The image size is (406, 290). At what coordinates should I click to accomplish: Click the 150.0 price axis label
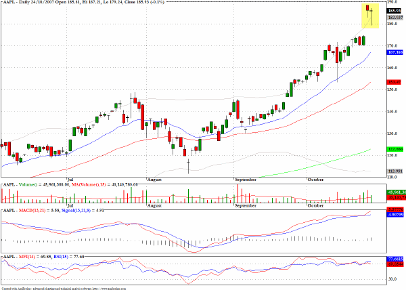click(392, 89)
